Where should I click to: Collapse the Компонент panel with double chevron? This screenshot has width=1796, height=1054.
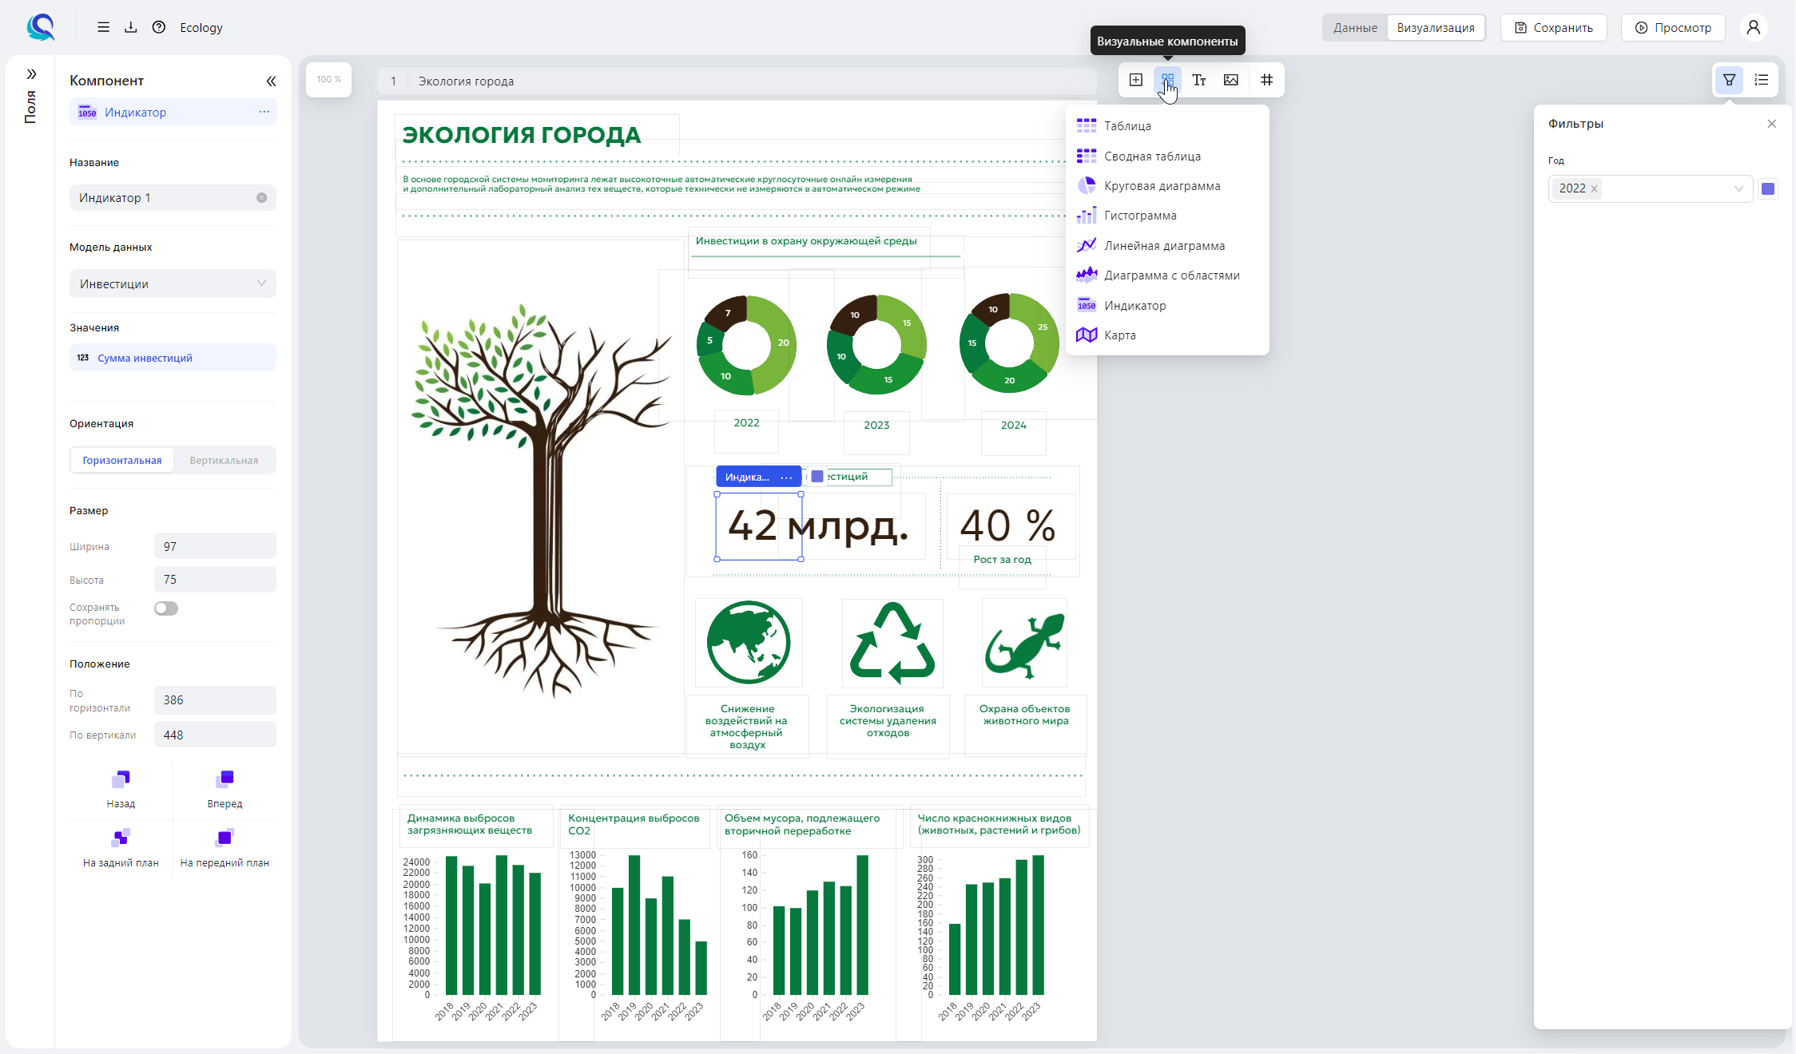271,81
